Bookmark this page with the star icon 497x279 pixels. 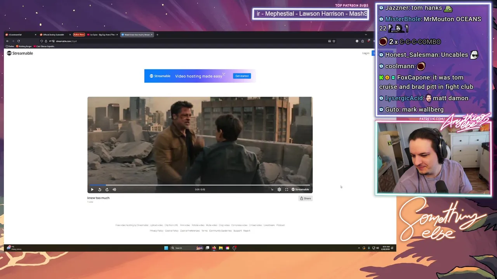pyautogui.click(x=334, y=41)
